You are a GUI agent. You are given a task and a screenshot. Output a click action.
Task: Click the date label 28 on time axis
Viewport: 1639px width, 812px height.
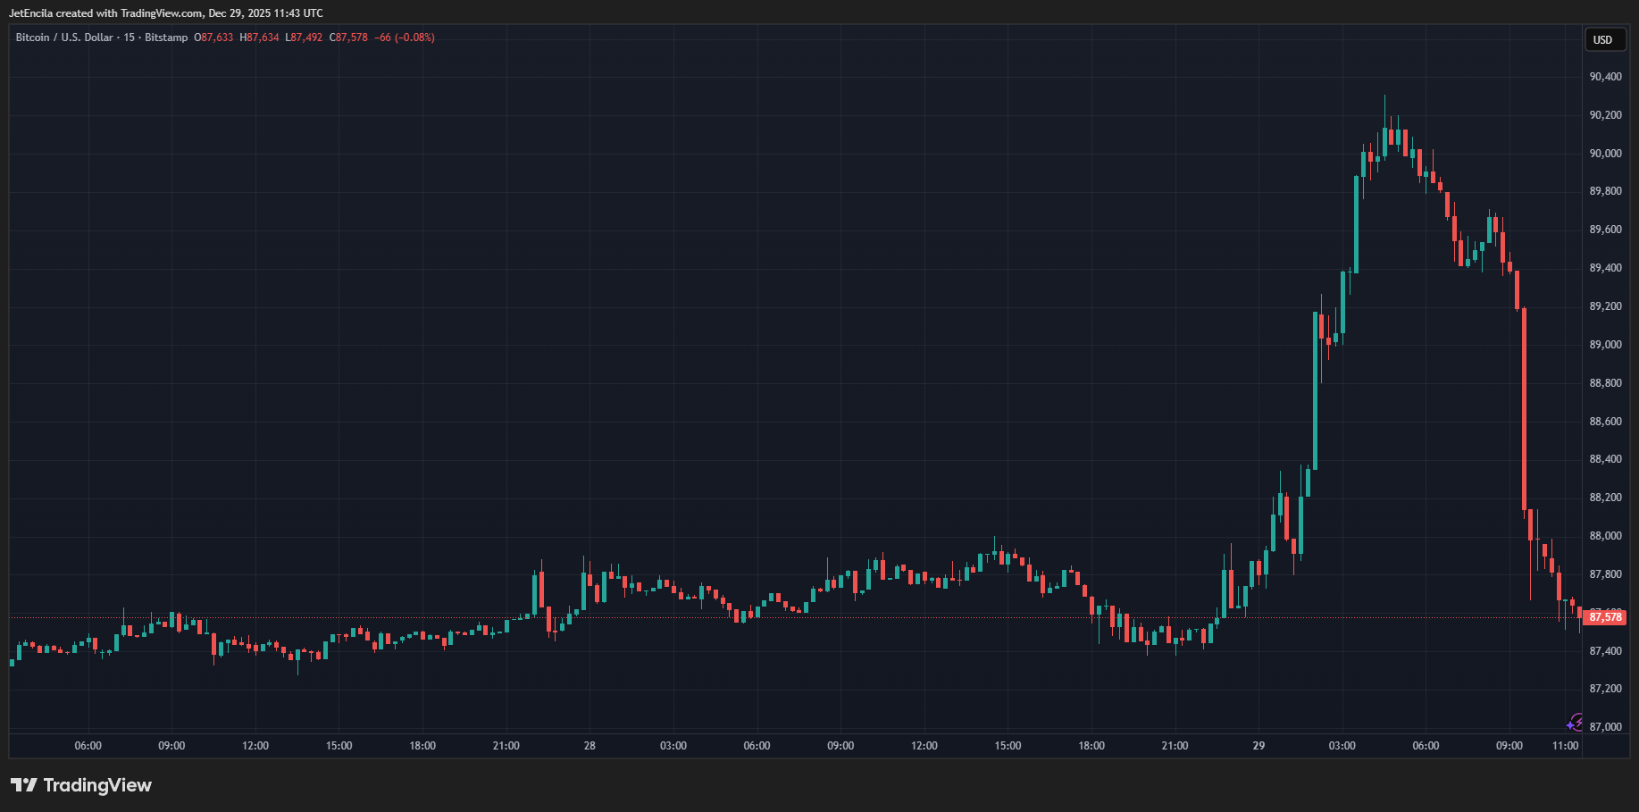tap(590, 746)
